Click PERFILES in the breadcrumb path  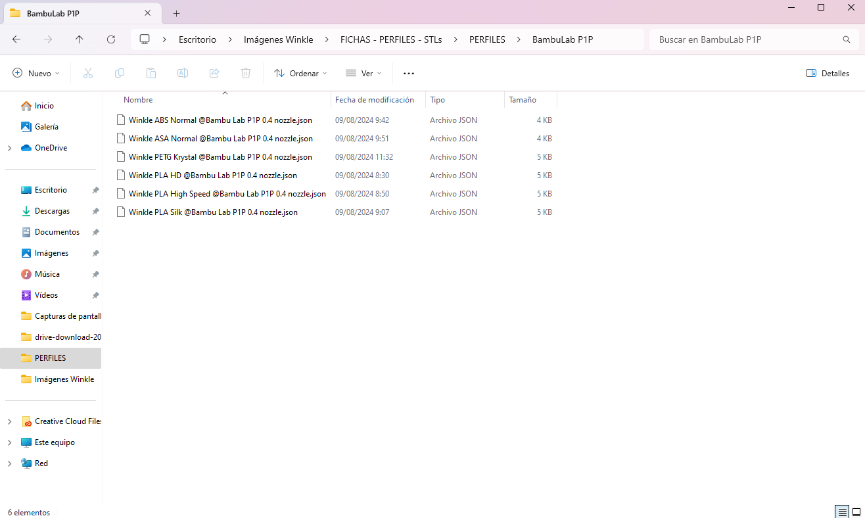pyautogui.click(x=487, y=39)
